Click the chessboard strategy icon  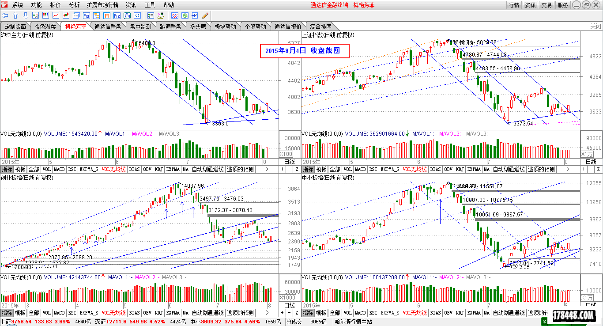[161, 15]
